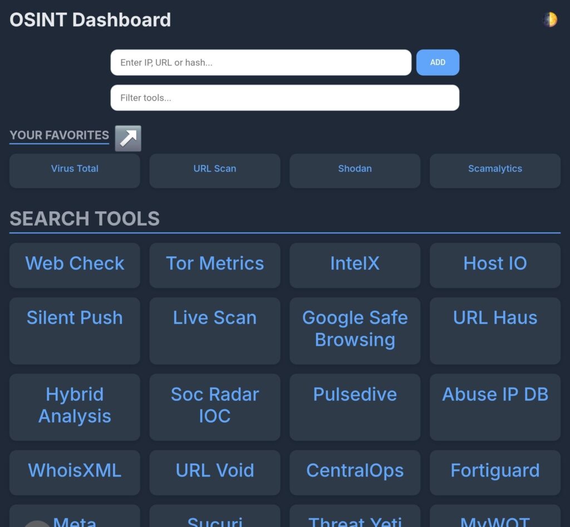Click the SEARCH TOOLS heading

coord(85,218)
